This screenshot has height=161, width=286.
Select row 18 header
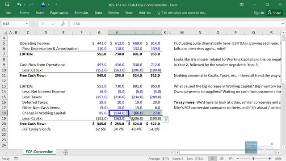click(x=4, y=113)
